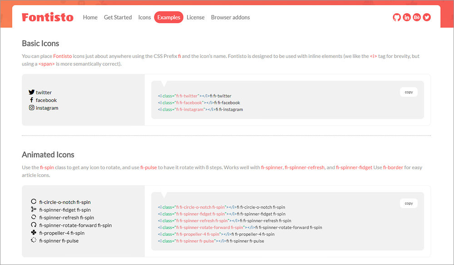Copy the Basic Icons code snippet
454x265 pixels.
coord(409,92)
